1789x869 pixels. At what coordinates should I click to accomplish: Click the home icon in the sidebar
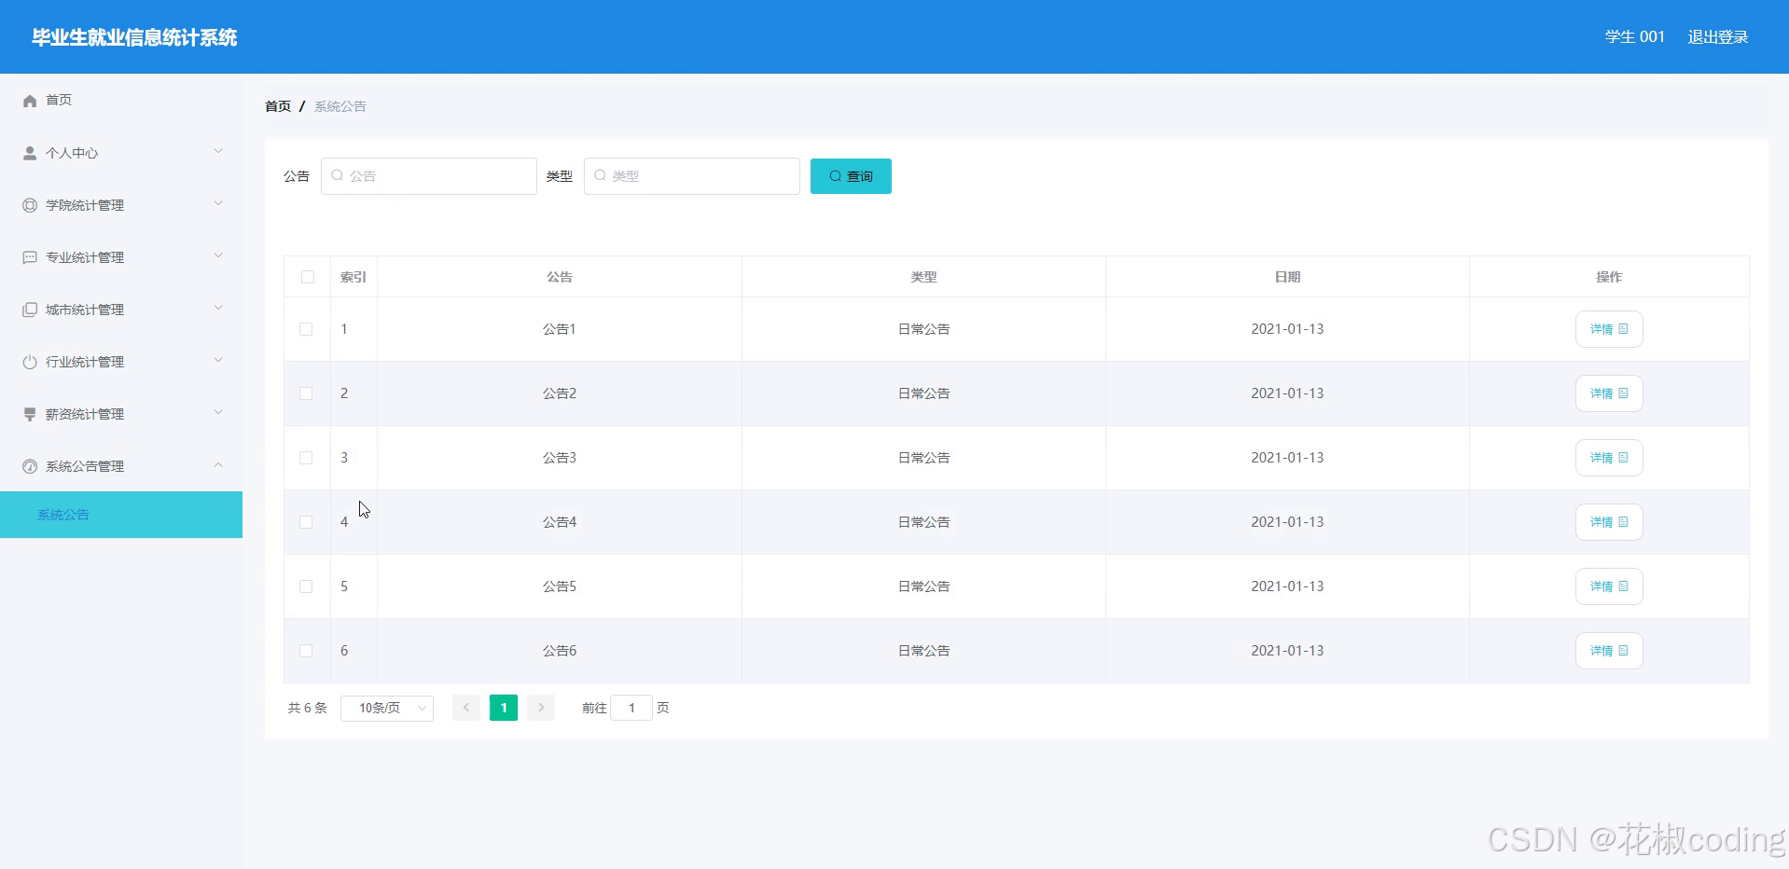coord(30,101)
